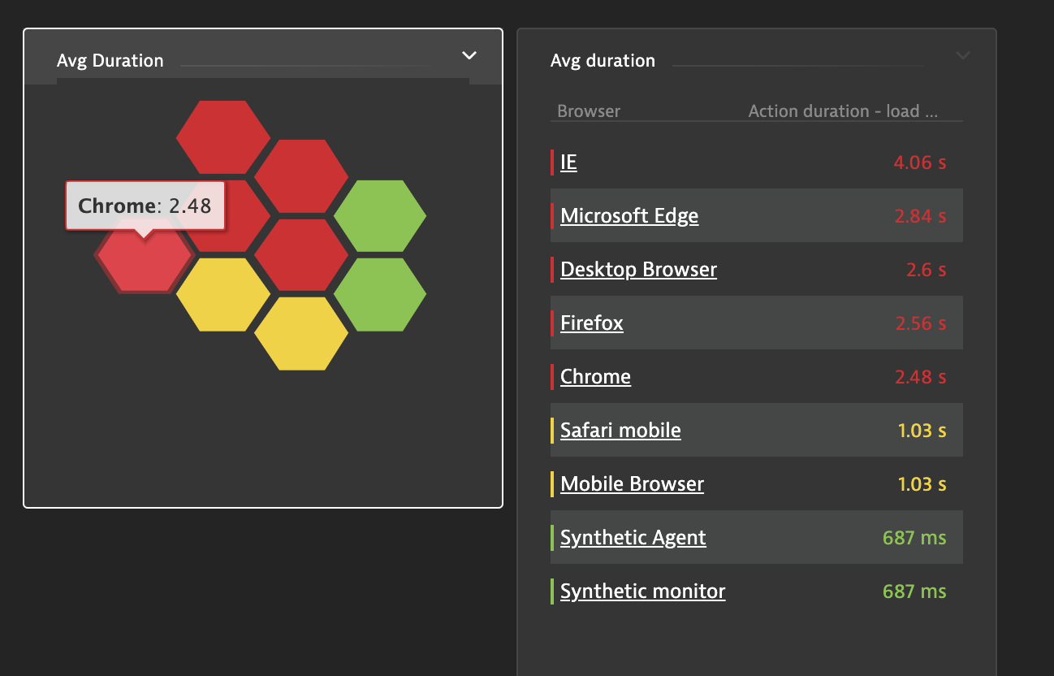Click the 2.6 s value
The image size is (1054, 676).
tap(927, 270)
